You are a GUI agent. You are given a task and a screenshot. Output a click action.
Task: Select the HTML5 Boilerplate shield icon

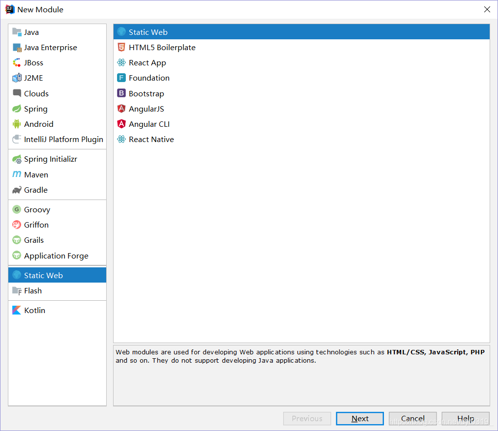121,47
